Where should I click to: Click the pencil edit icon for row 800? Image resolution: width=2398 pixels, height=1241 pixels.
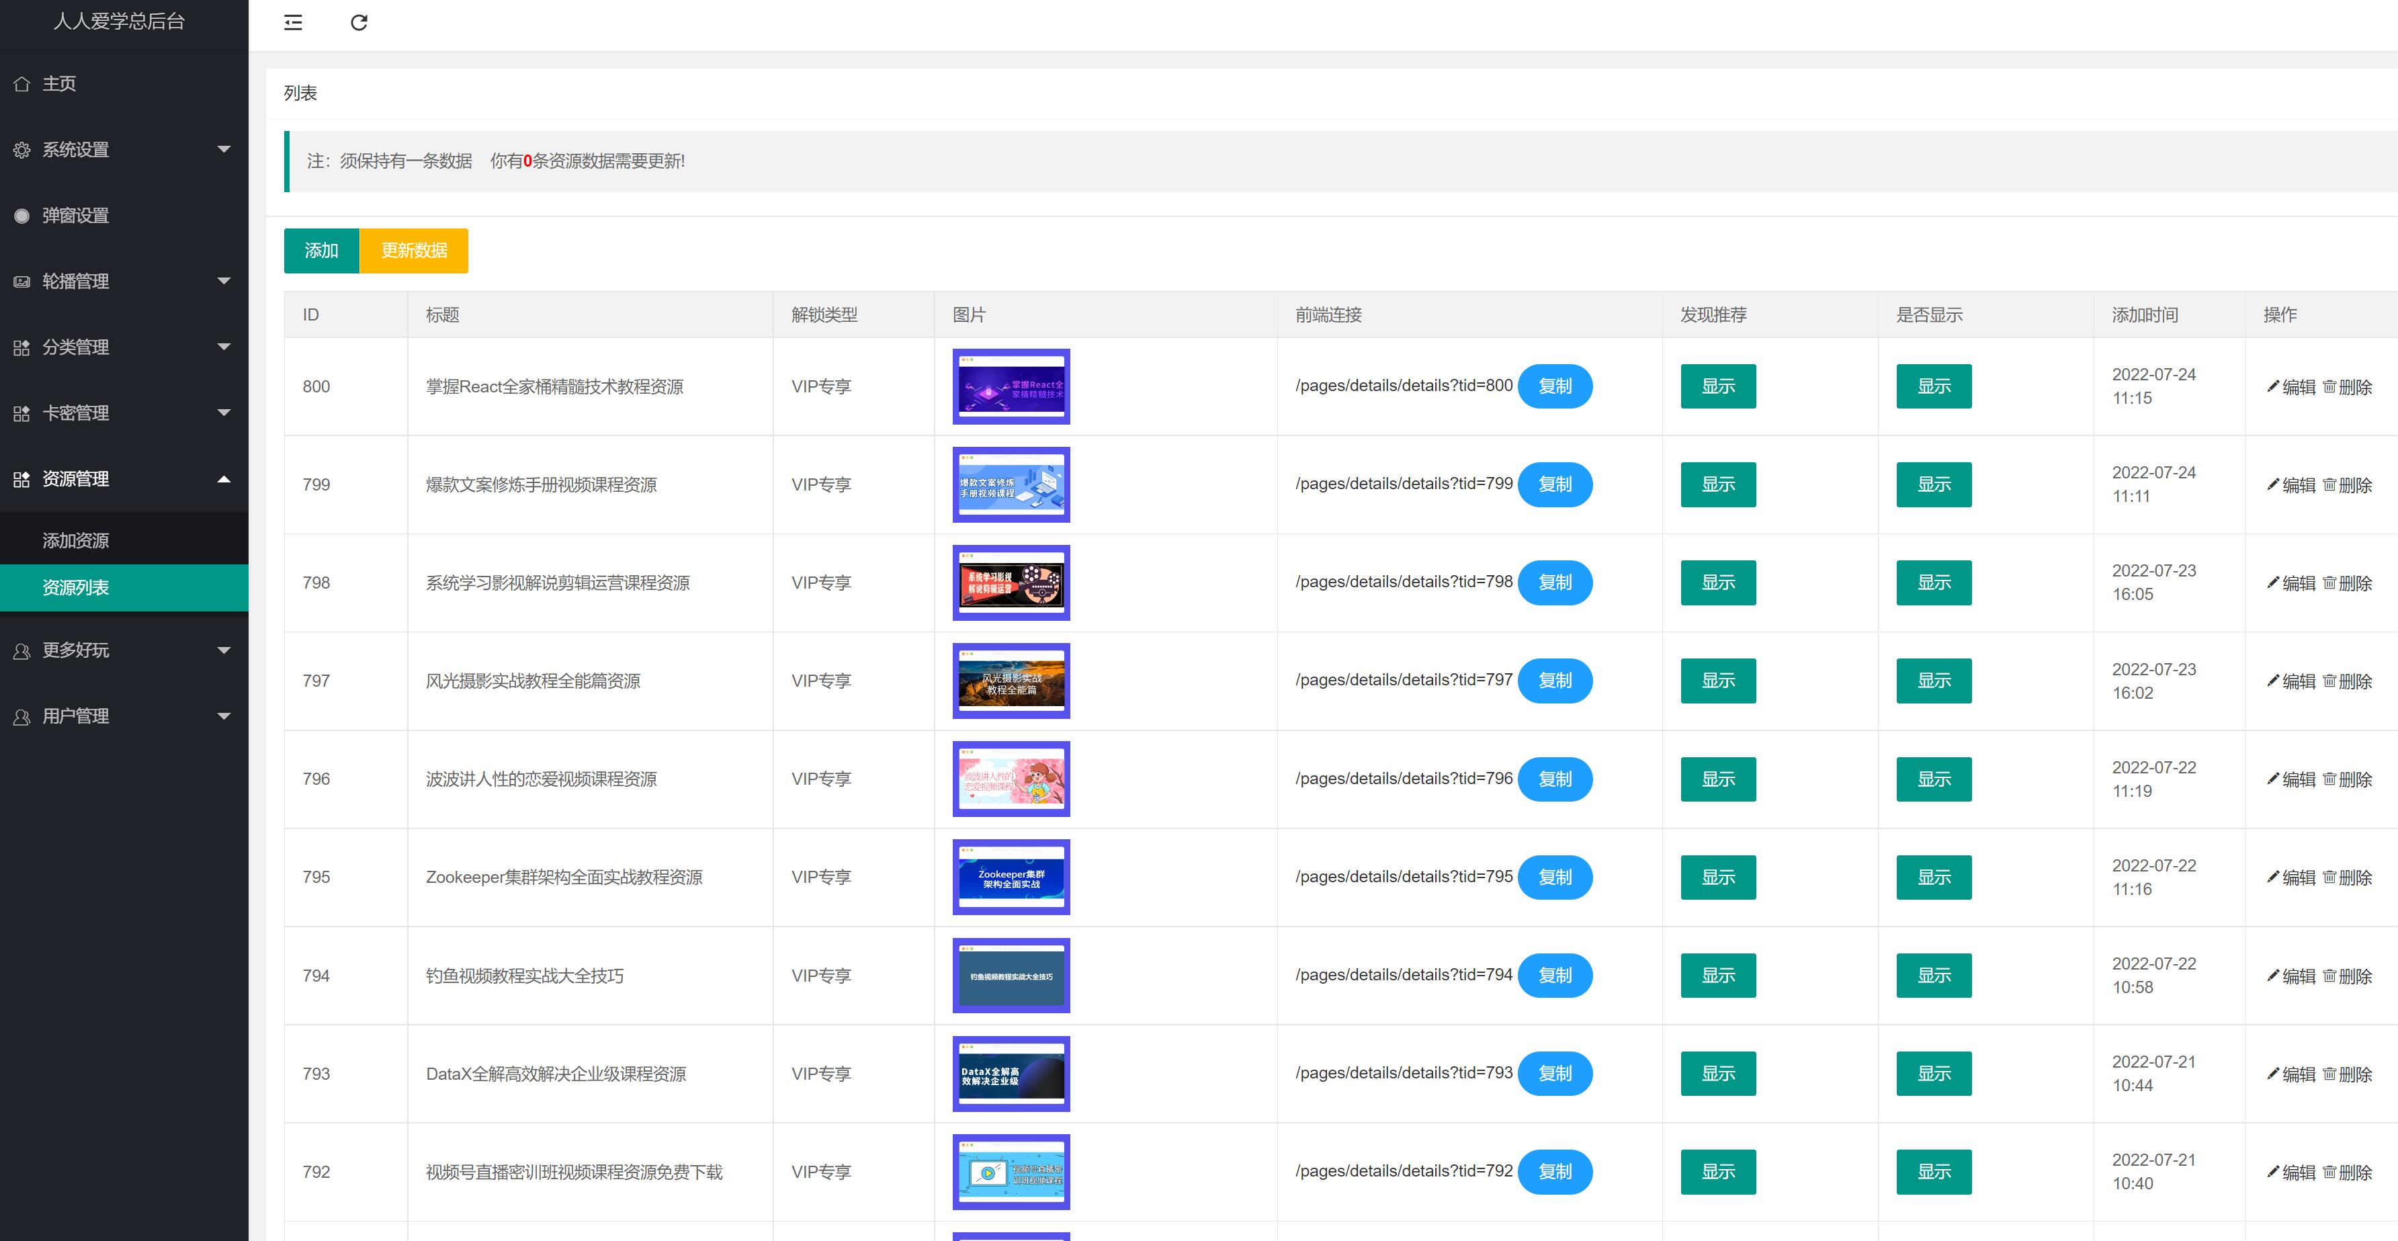[x=2273, y=386]
